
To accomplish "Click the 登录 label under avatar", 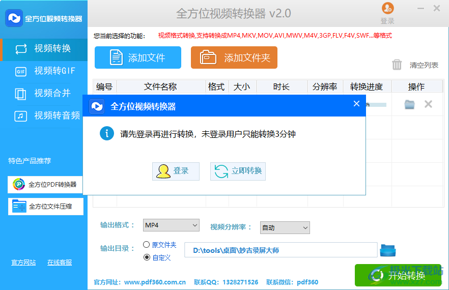I will click(387, 21).
